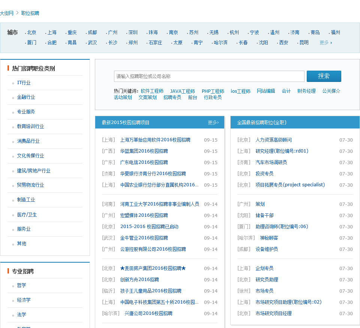Go to 大街网 breadcrumb home link
This screenshot has height=328, width=360.
click(x=7, y=13)
